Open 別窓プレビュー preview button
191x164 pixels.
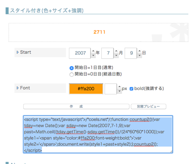tap(149, 107)
